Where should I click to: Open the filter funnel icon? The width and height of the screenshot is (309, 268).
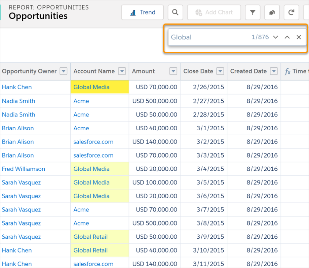[253, 12]
